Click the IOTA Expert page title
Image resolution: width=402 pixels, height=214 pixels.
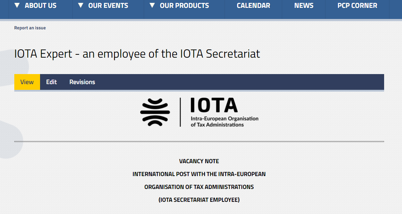coord(137,54)
